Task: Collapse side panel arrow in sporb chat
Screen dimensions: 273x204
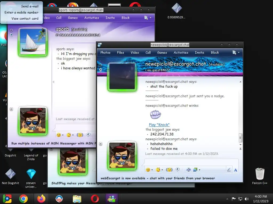Action: 53,82
